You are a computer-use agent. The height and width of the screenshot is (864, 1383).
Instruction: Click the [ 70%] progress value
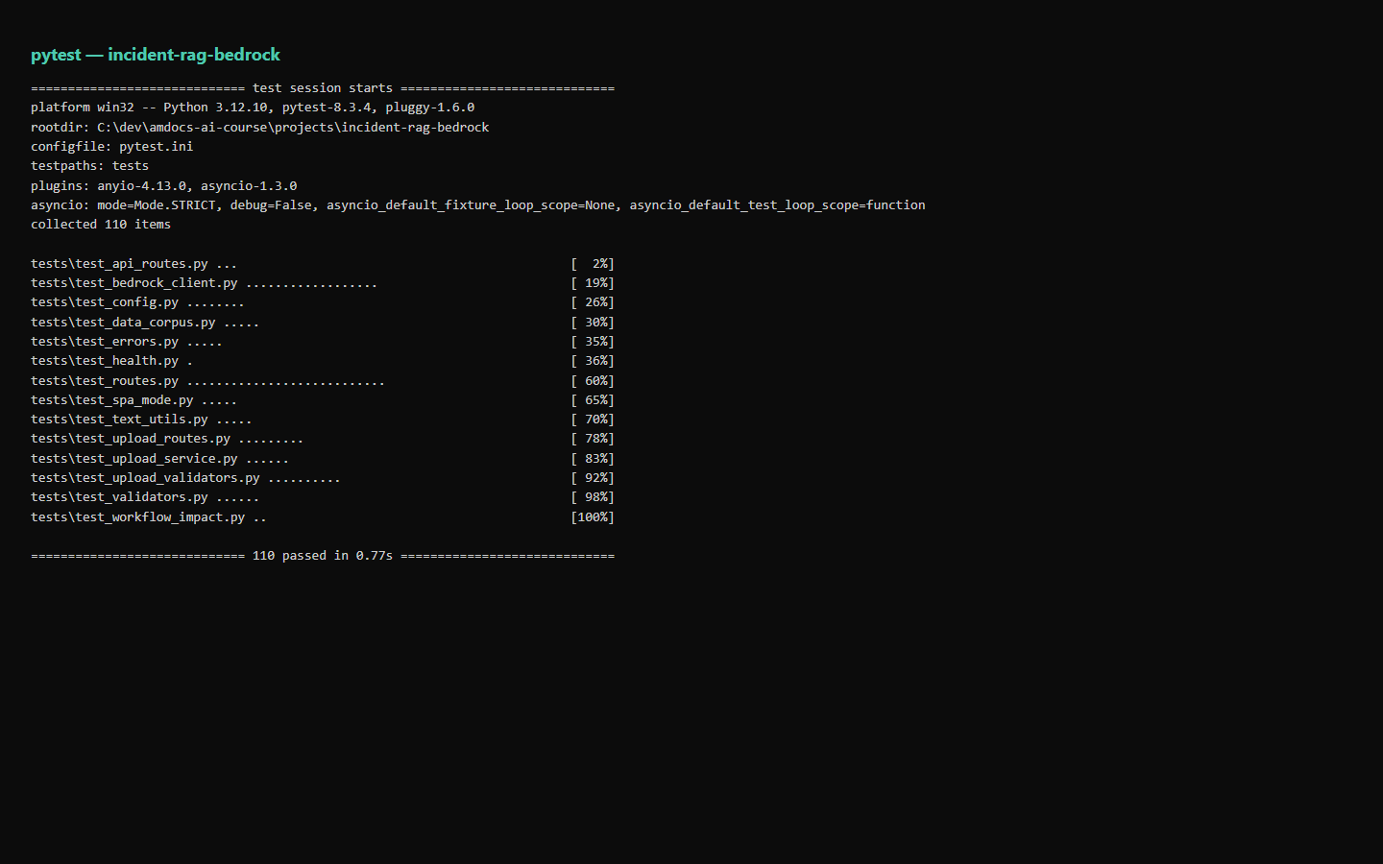[x=593, y=420]
